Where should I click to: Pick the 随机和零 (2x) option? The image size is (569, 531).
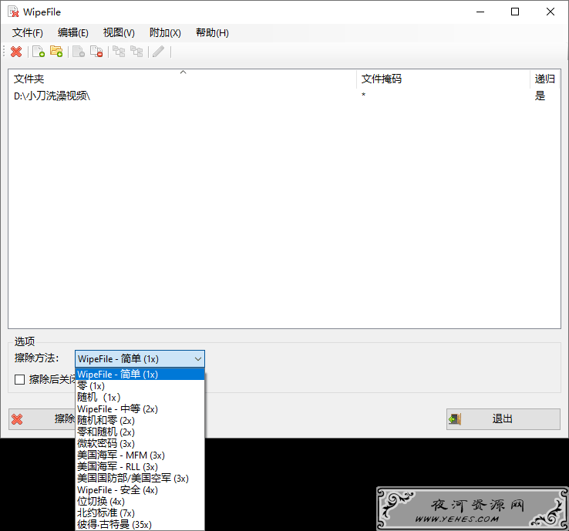[140, 421]
